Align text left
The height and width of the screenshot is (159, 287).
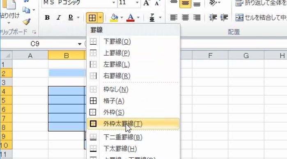[x=174, y=18]
